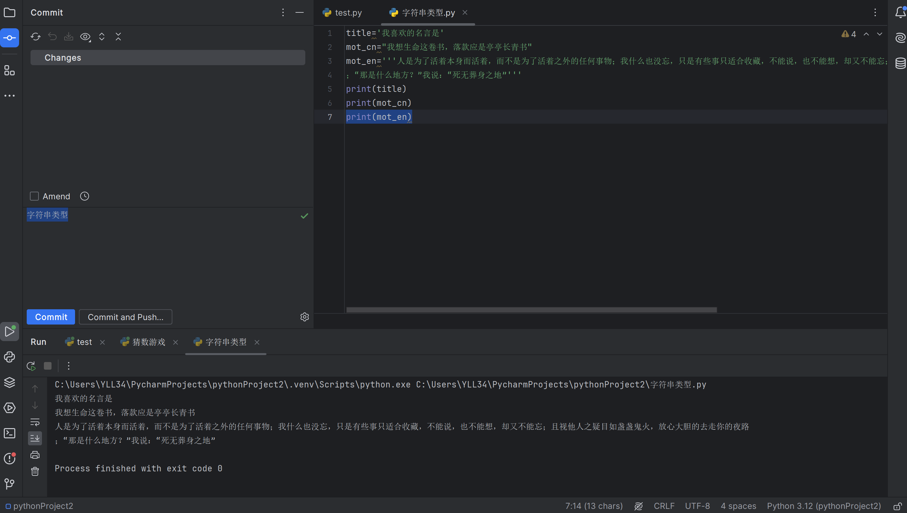Image resolution: width=907 pixels, height=513 pixels.
Task: Rerun the 字符串类型 script
Action: tap(31, 366)
